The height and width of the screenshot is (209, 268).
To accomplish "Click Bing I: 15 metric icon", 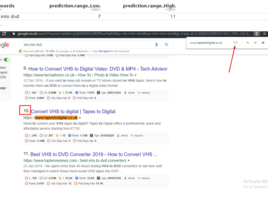I will [57, 136].
